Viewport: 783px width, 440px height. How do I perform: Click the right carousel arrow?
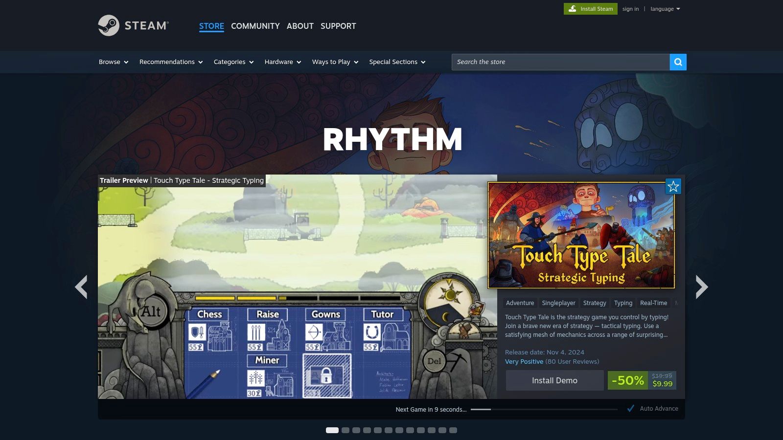(x=702, y=286)
